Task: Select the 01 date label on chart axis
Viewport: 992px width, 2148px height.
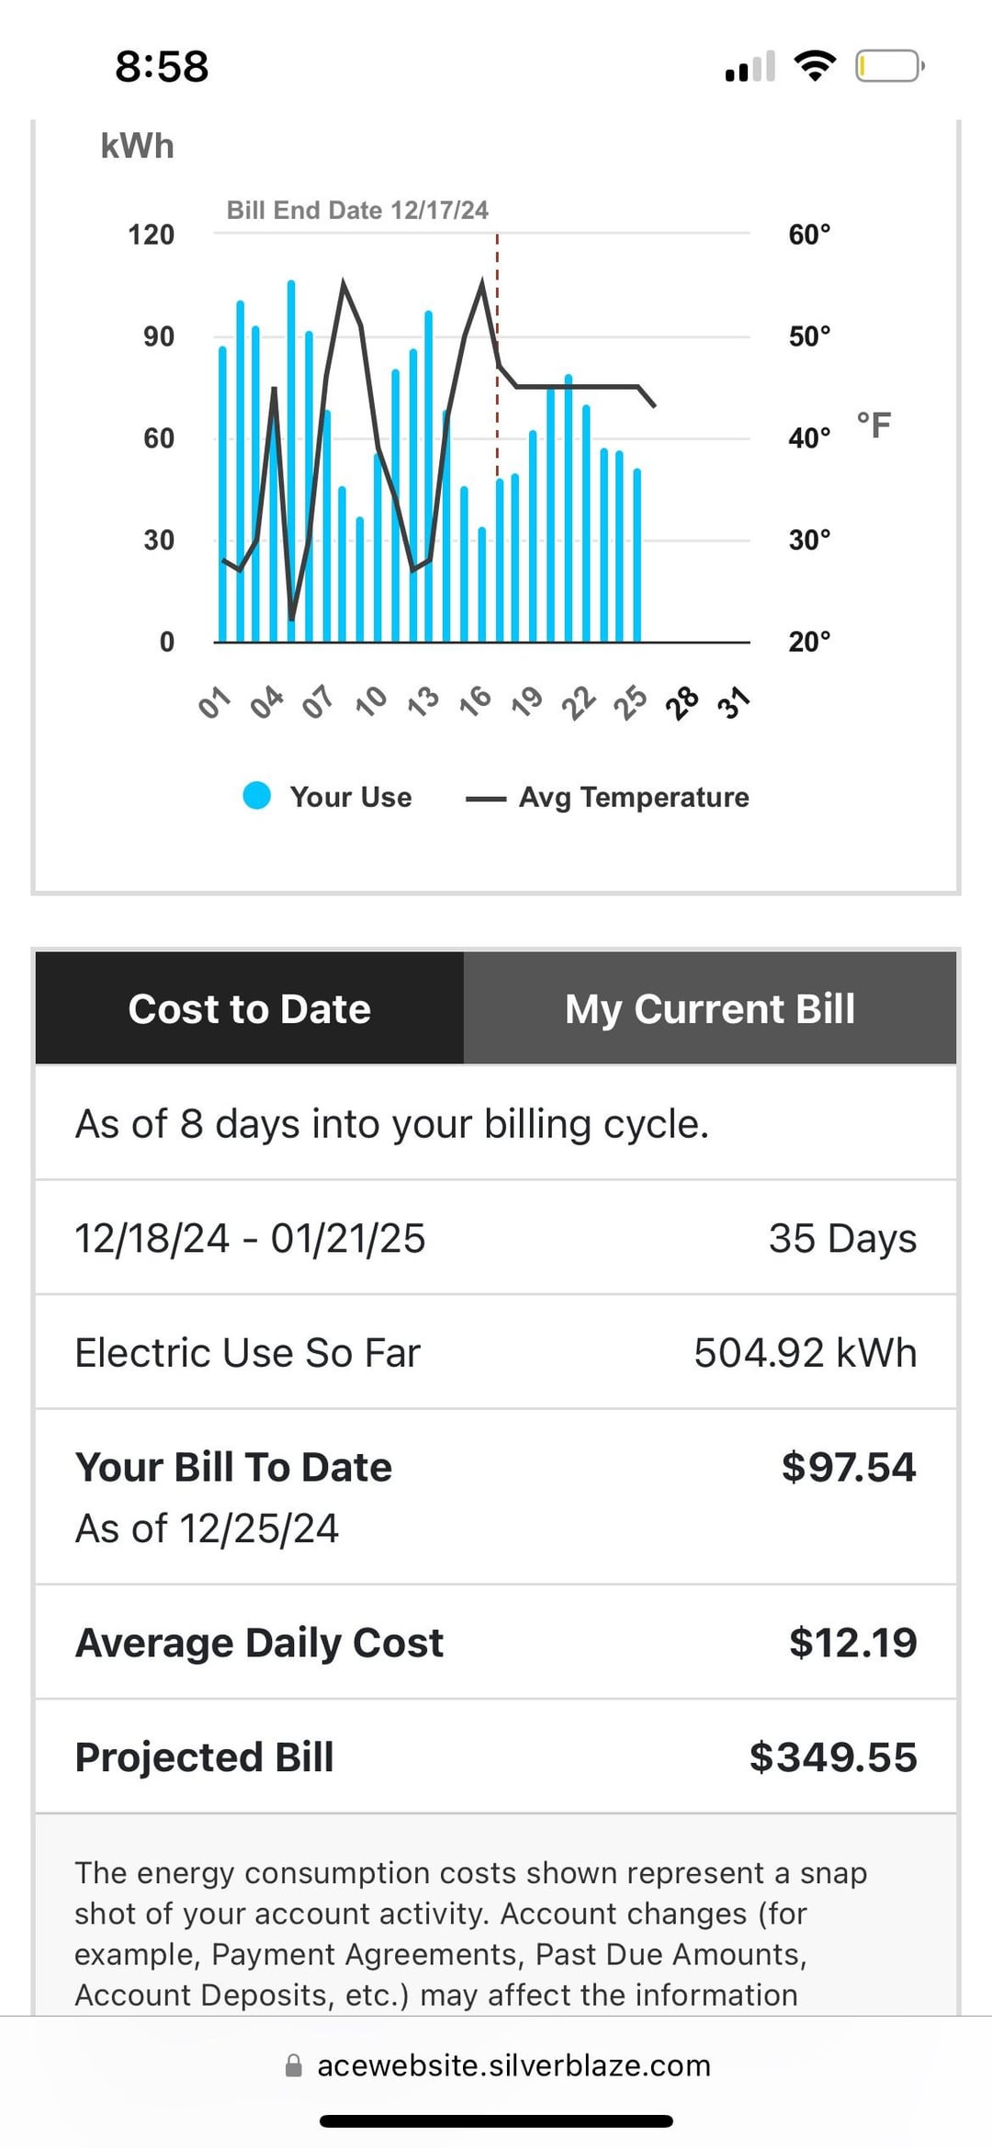Action: point(213,702)
